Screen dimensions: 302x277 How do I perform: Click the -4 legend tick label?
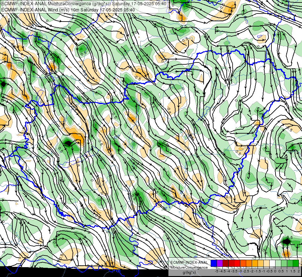tap(228, 271)
